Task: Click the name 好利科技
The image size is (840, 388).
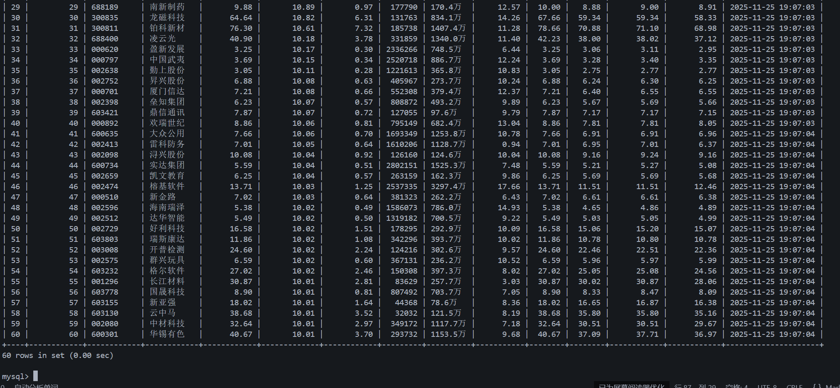Action: tap(167, 229)
